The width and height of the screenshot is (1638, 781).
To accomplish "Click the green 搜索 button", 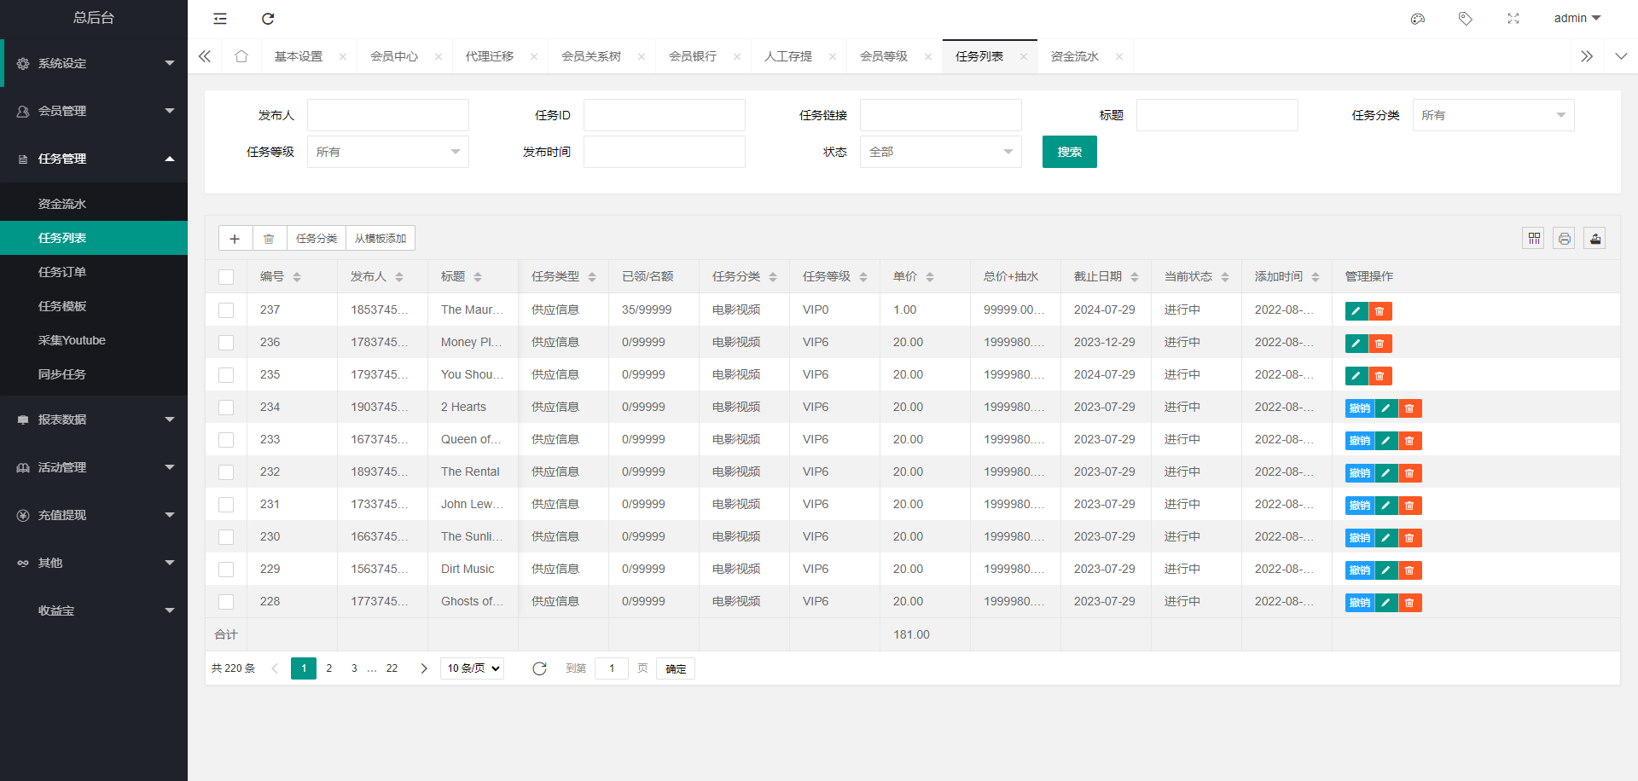I will (x=1069, y=152).
